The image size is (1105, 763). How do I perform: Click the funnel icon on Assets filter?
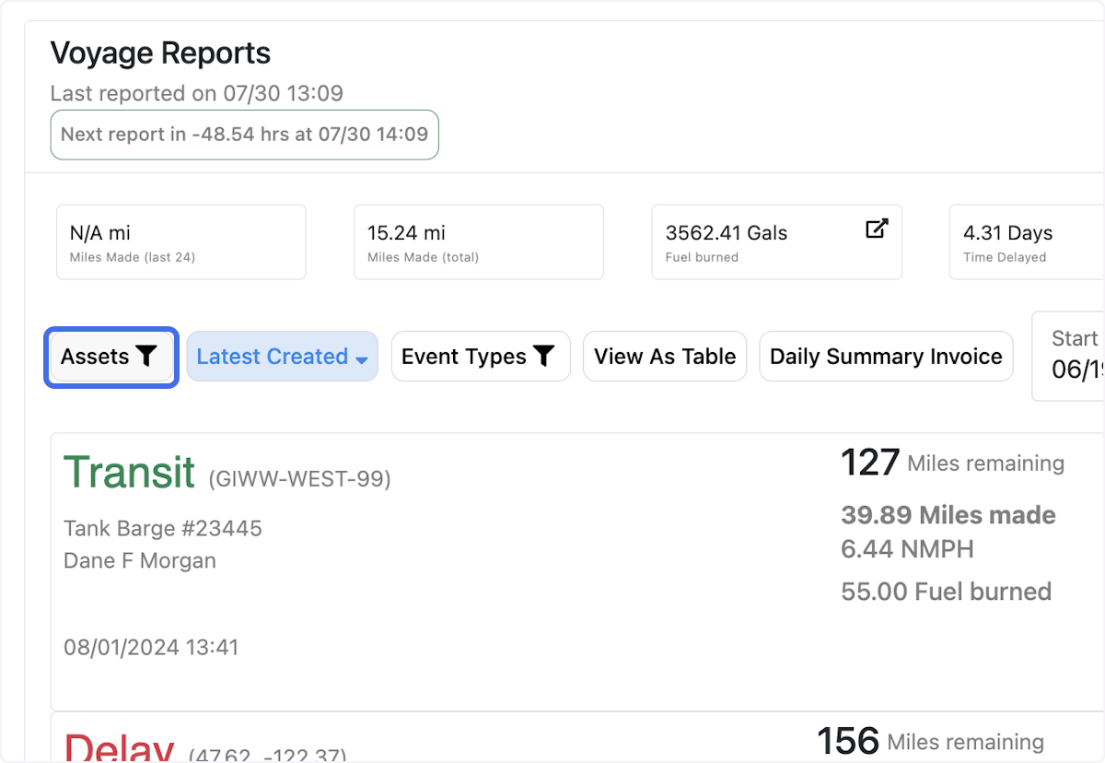tap(146, 357)
